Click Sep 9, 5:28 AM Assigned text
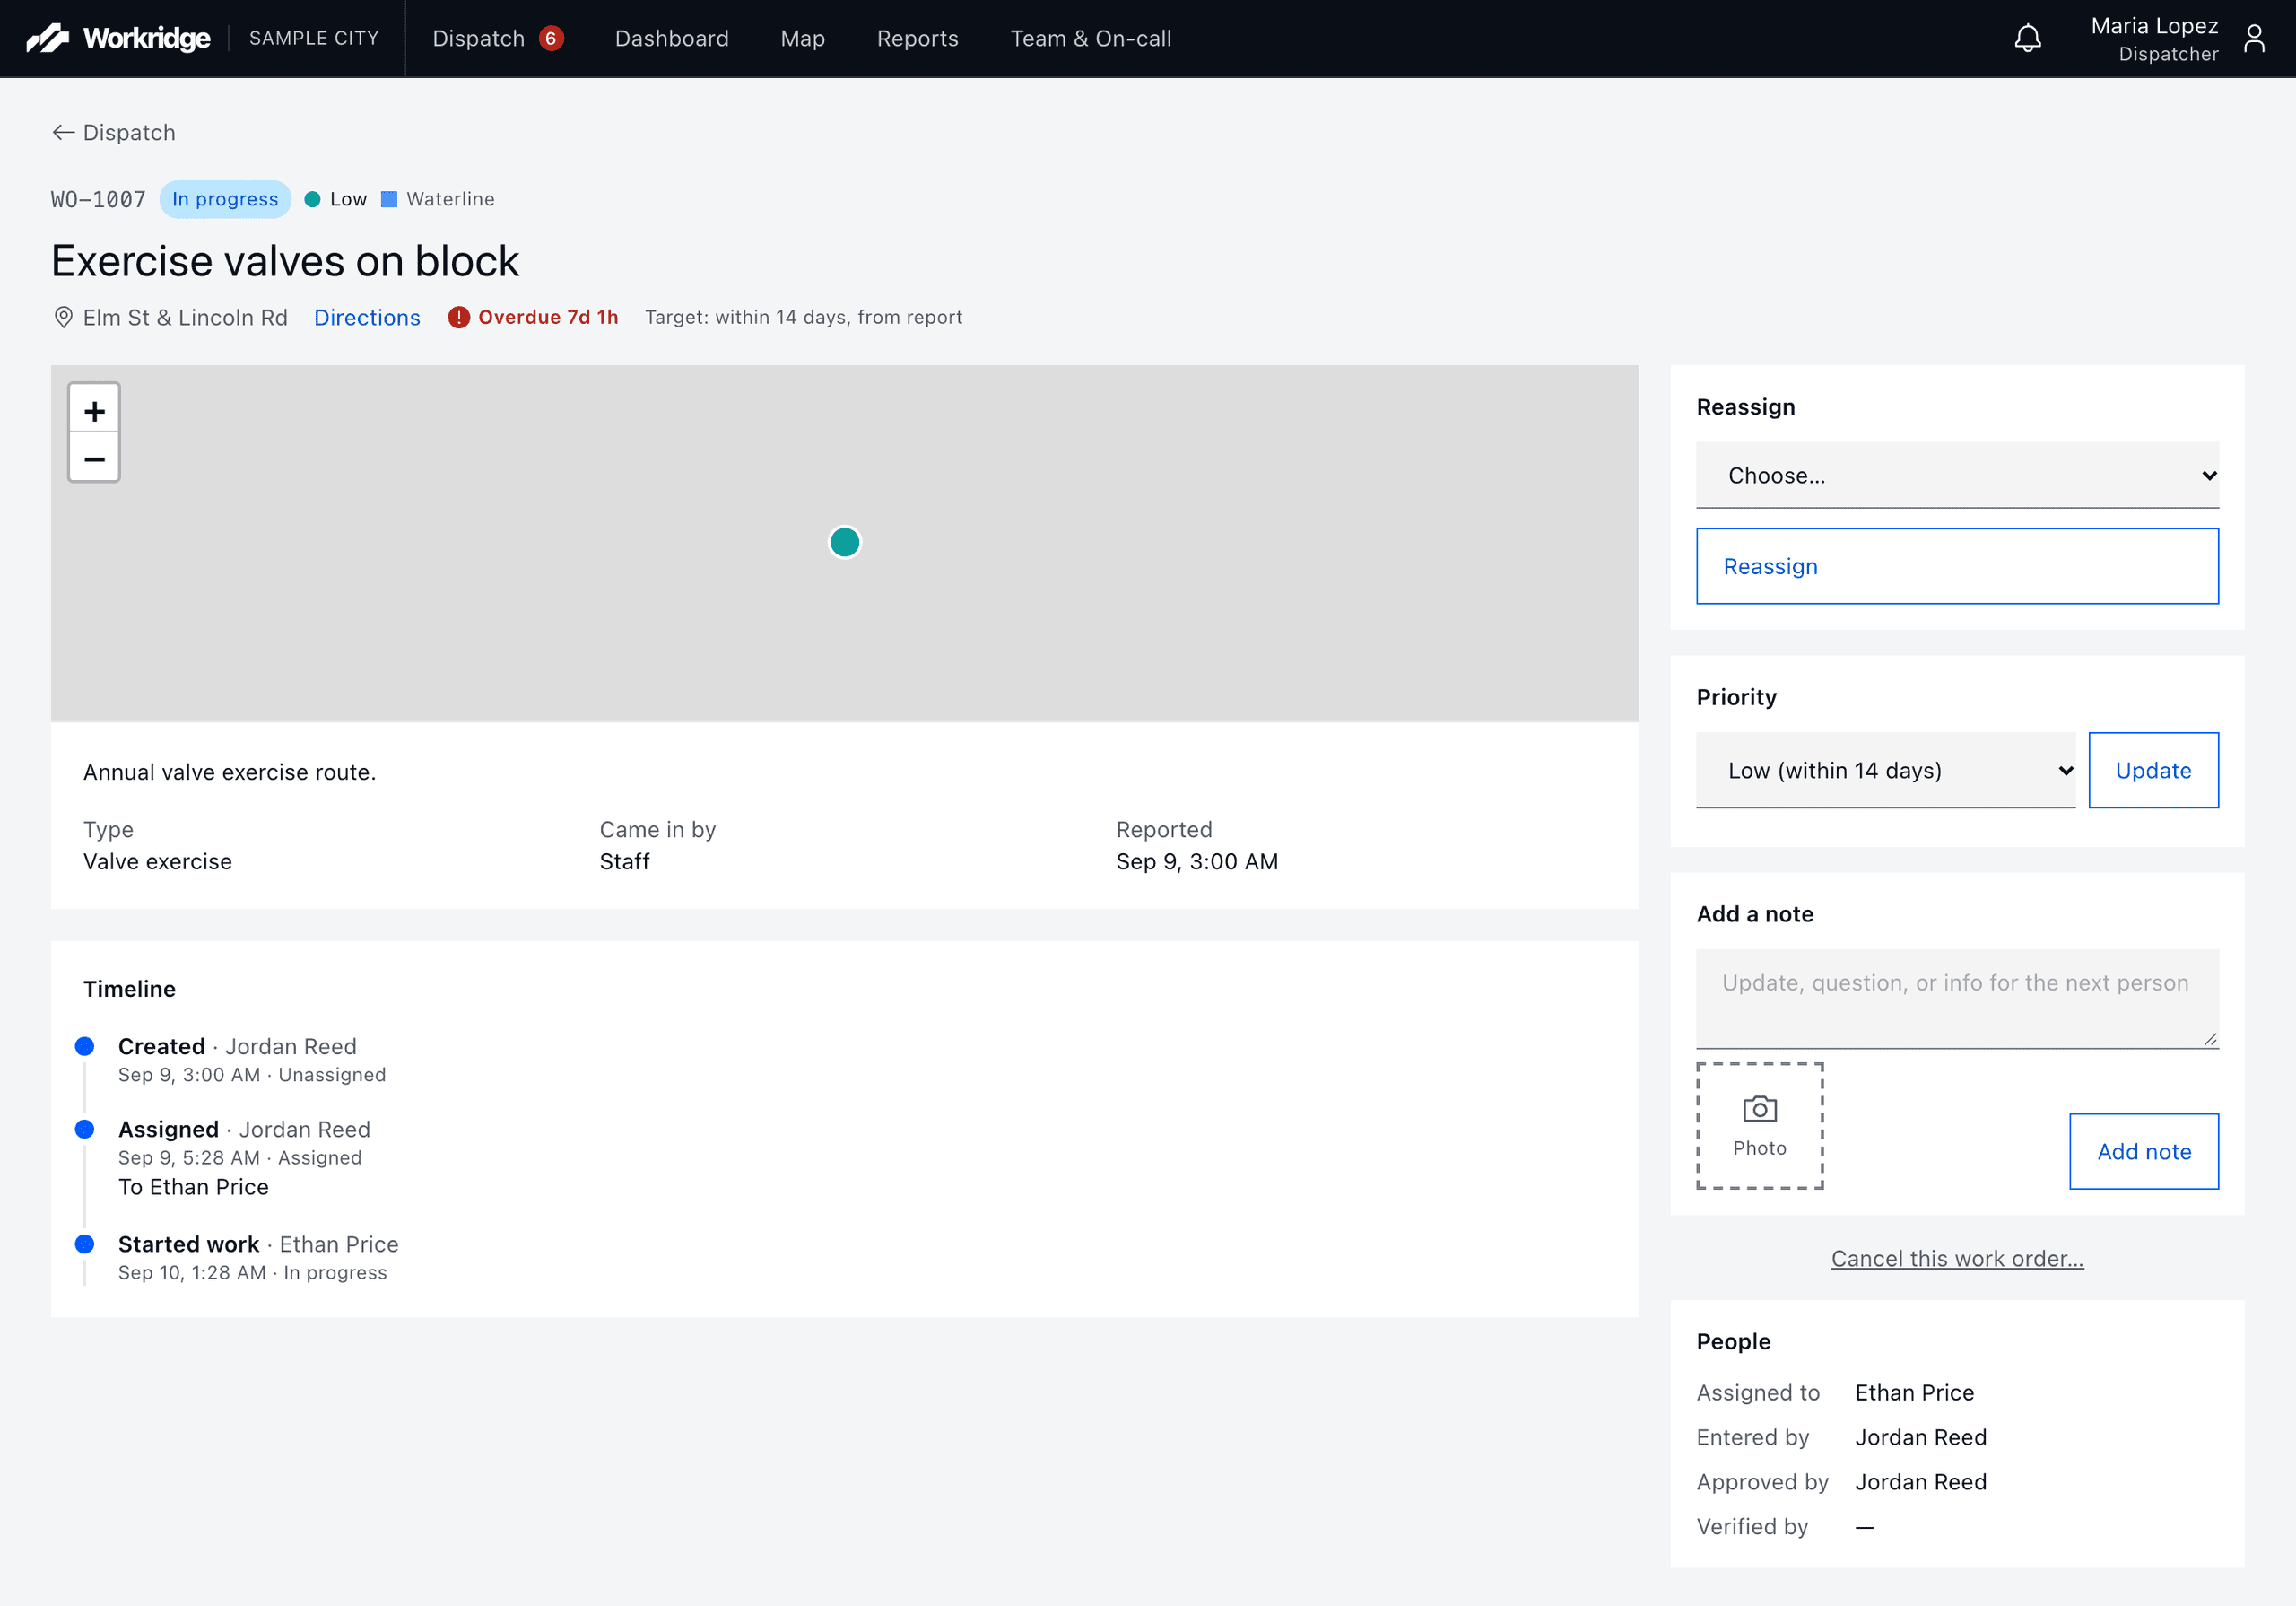This screenshot has width=2296, height=1606. (x=240, y=1157)
